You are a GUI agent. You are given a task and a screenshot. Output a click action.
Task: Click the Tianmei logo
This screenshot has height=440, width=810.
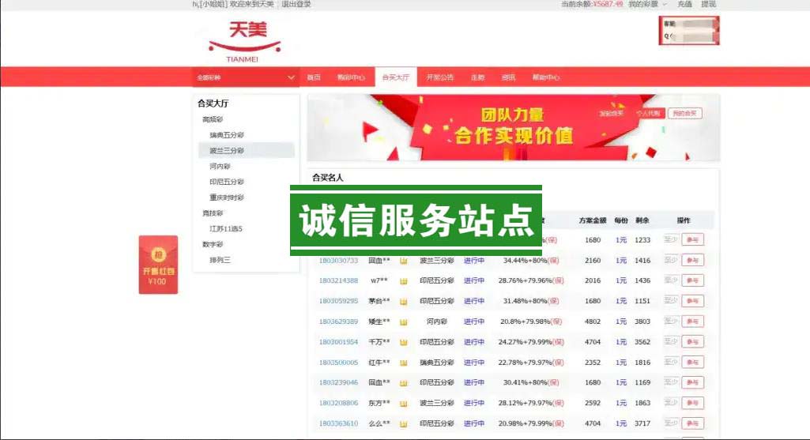click(x=244, y=39)
